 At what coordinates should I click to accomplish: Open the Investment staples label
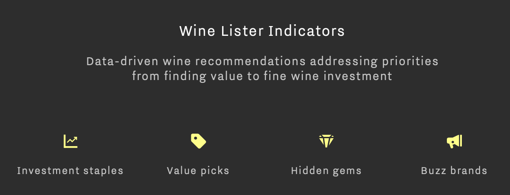pyautogui.click(x=70, y=170)
